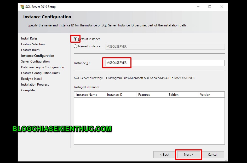Viewport: 247px width, 163px height.
Task: Select the Ready to Install step
Action: (31, 78)
